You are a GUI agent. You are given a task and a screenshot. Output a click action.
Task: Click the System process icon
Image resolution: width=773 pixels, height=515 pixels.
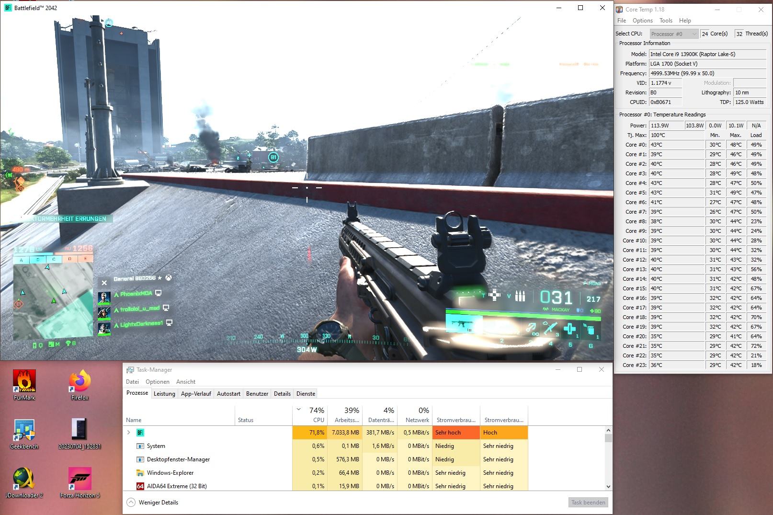pos(140,446)
